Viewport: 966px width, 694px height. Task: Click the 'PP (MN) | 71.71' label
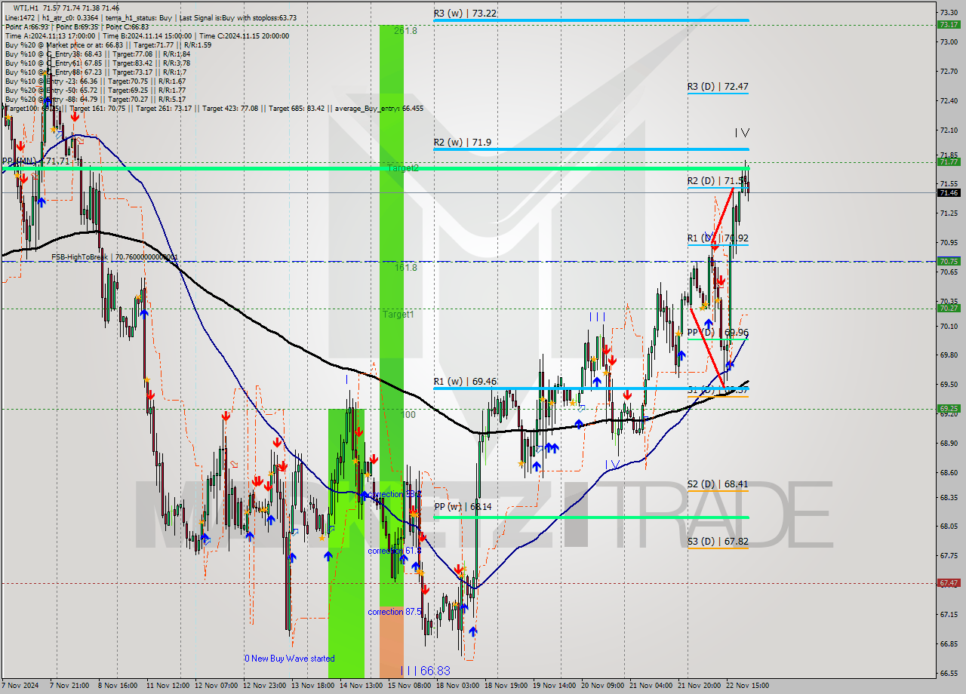click(x=35, y=161)
